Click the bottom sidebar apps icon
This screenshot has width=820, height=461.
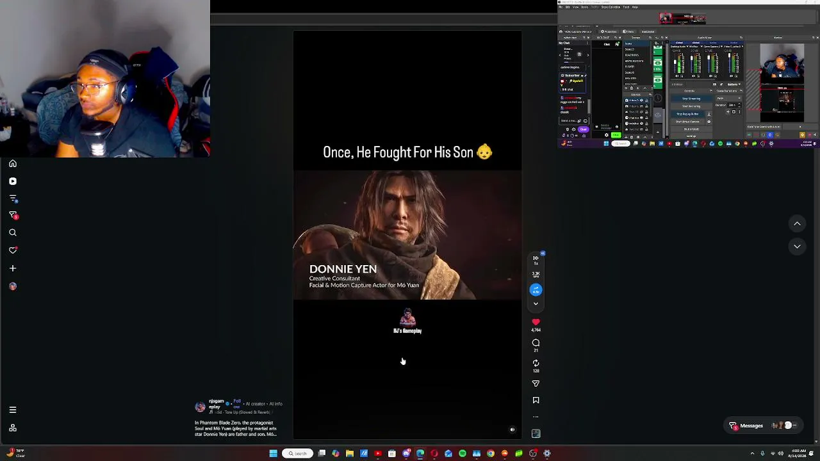(12, 428)
